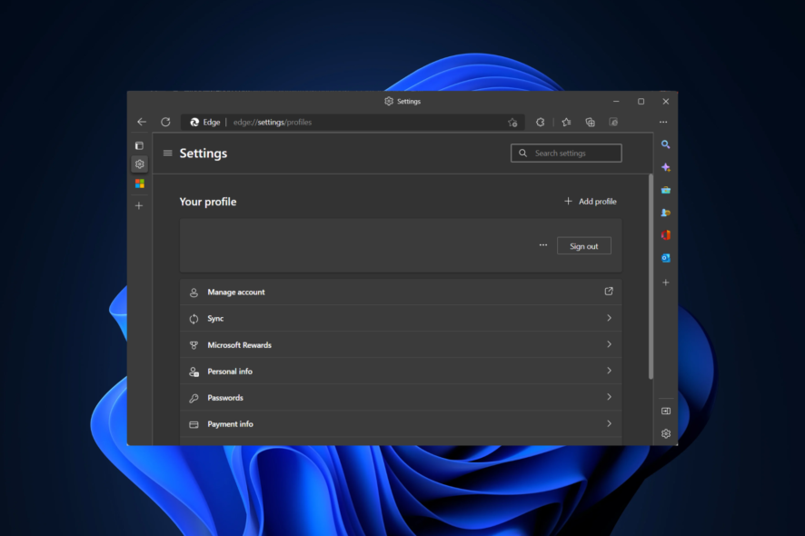The height and width of the screenshot is (536, 805).
Task: Customize sidebar with the plus icon
Action: coord(665,283)
